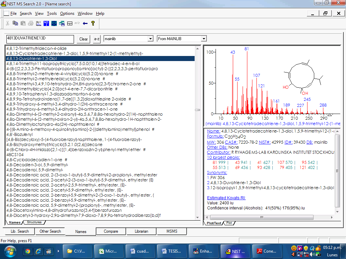This screenshot has width=346, height=259.
Task: Switch to the Librarian tab
Action: point(141,231)
